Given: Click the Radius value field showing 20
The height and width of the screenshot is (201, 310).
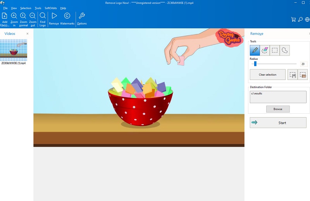Looking at the screenshot, I should [303, 64].
